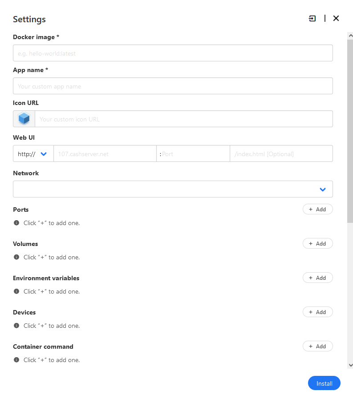Add a container command
Image resolution: width=353 pixels, height=403 pixels.
coord(317,347)
